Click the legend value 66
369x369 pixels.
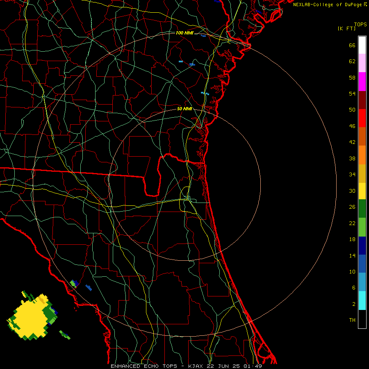[352, 45]
